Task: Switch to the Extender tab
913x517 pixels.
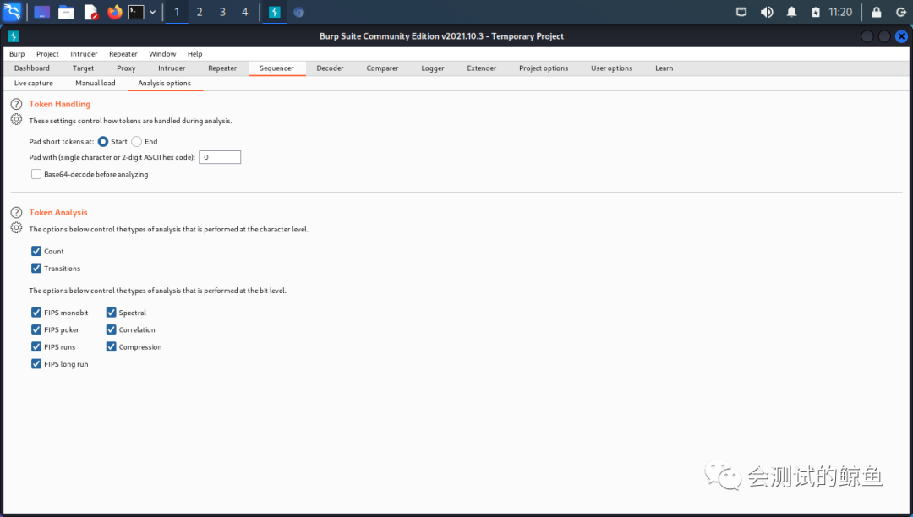Action: [482, 68]
